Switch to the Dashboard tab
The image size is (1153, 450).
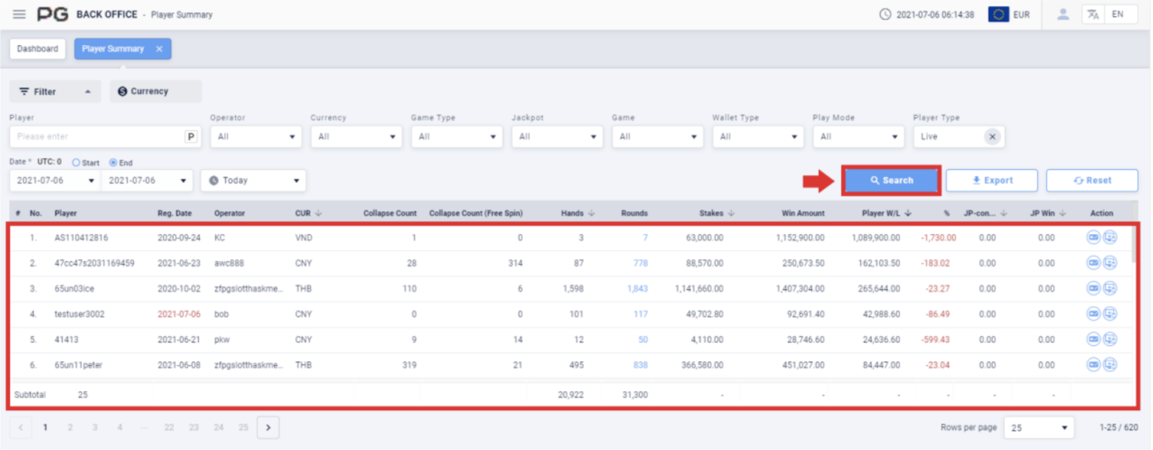pyautogui.click(x=38, y=49)
